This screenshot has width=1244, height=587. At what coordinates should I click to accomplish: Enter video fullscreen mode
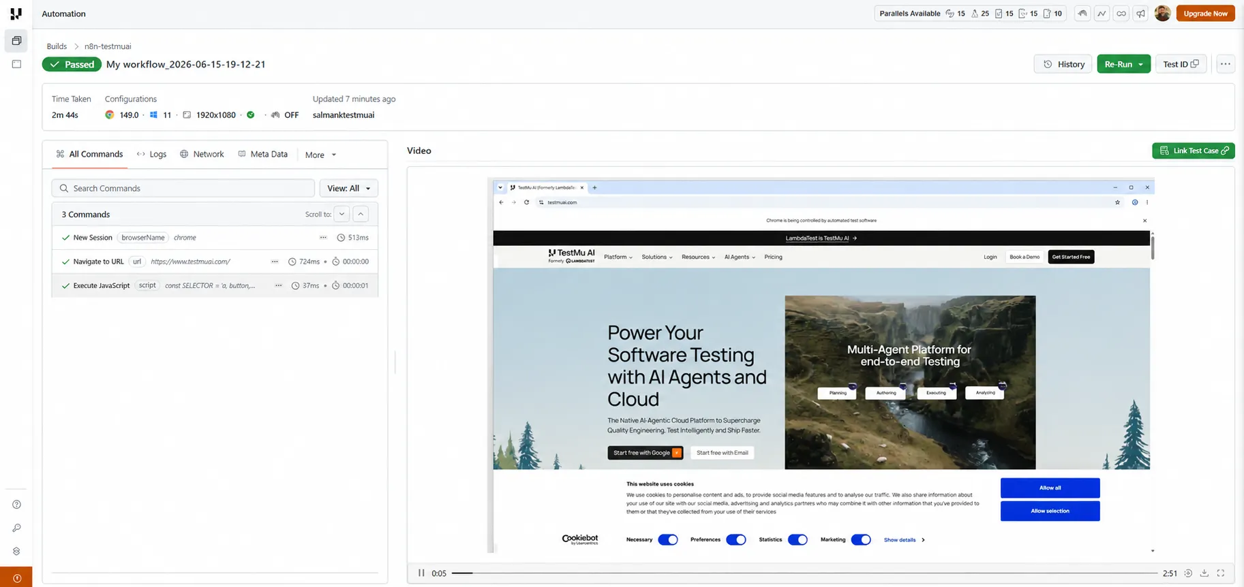(x=1221, y=573)
